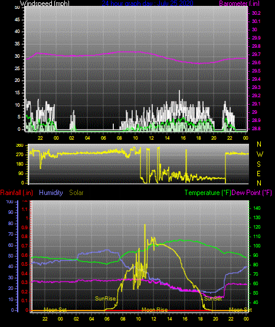This screenshot has height=327, width=275.
Task: Click the '29.1' barometer scale value
Action: [x=256, y=104]
